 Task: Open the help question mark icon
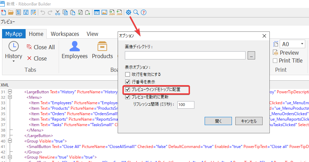(x=144, y=13)
